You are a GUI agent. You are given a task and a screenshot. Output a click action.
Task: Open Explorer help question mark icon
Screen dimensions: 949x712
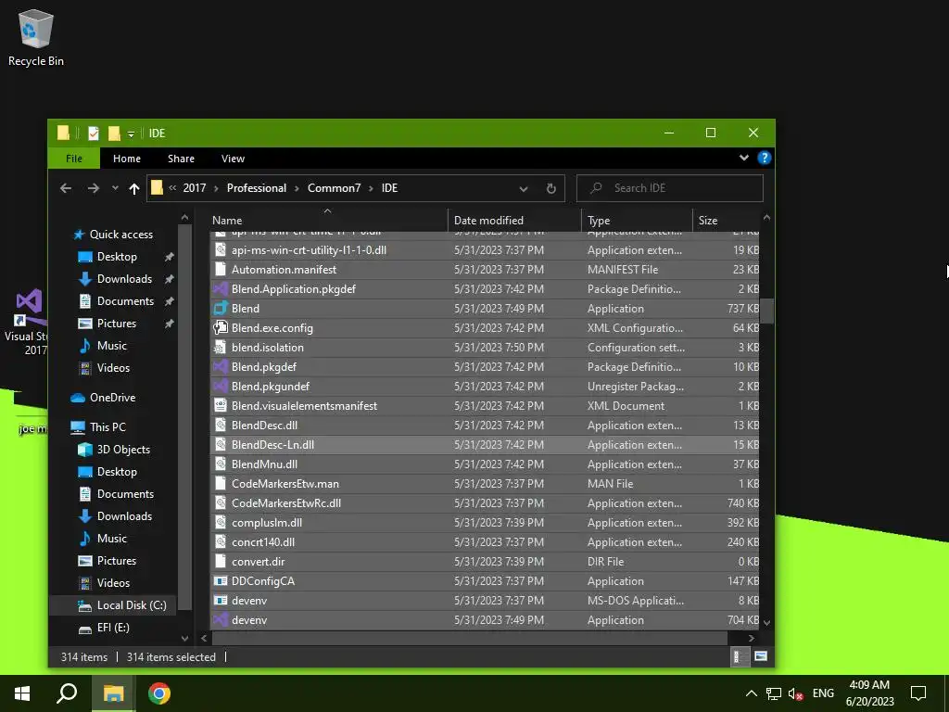tap(764, 158)
